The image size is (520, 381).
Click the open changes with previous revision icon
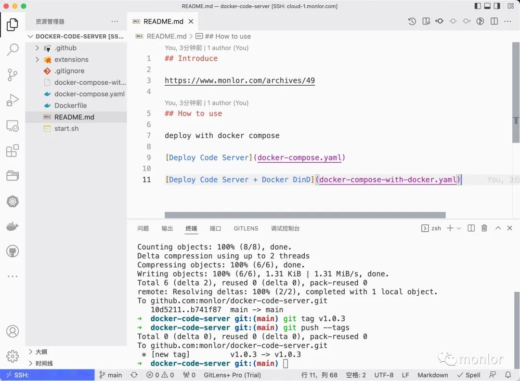tap(440, 22)
